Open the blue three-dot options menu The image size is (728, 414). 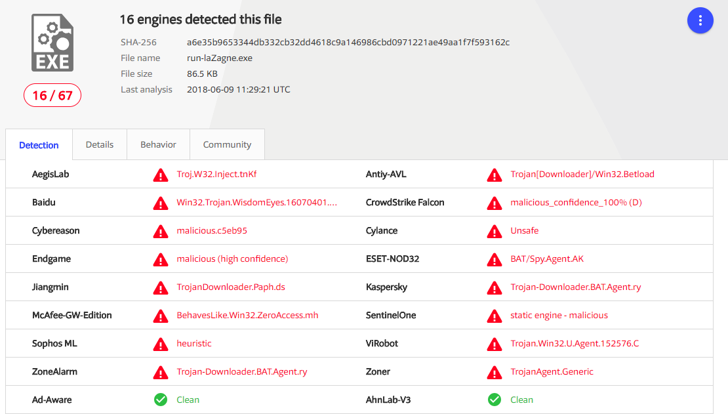point(700,20)
